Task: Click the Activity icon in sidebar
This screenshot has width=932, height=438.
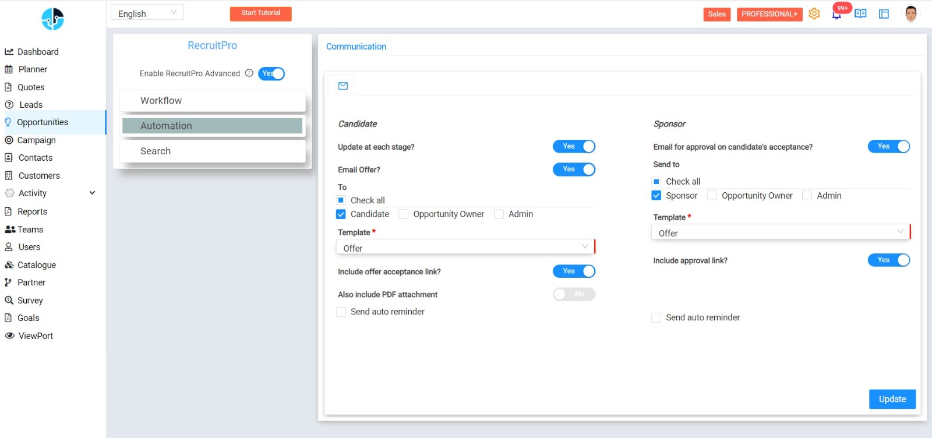Action: (x=9, y=193)
